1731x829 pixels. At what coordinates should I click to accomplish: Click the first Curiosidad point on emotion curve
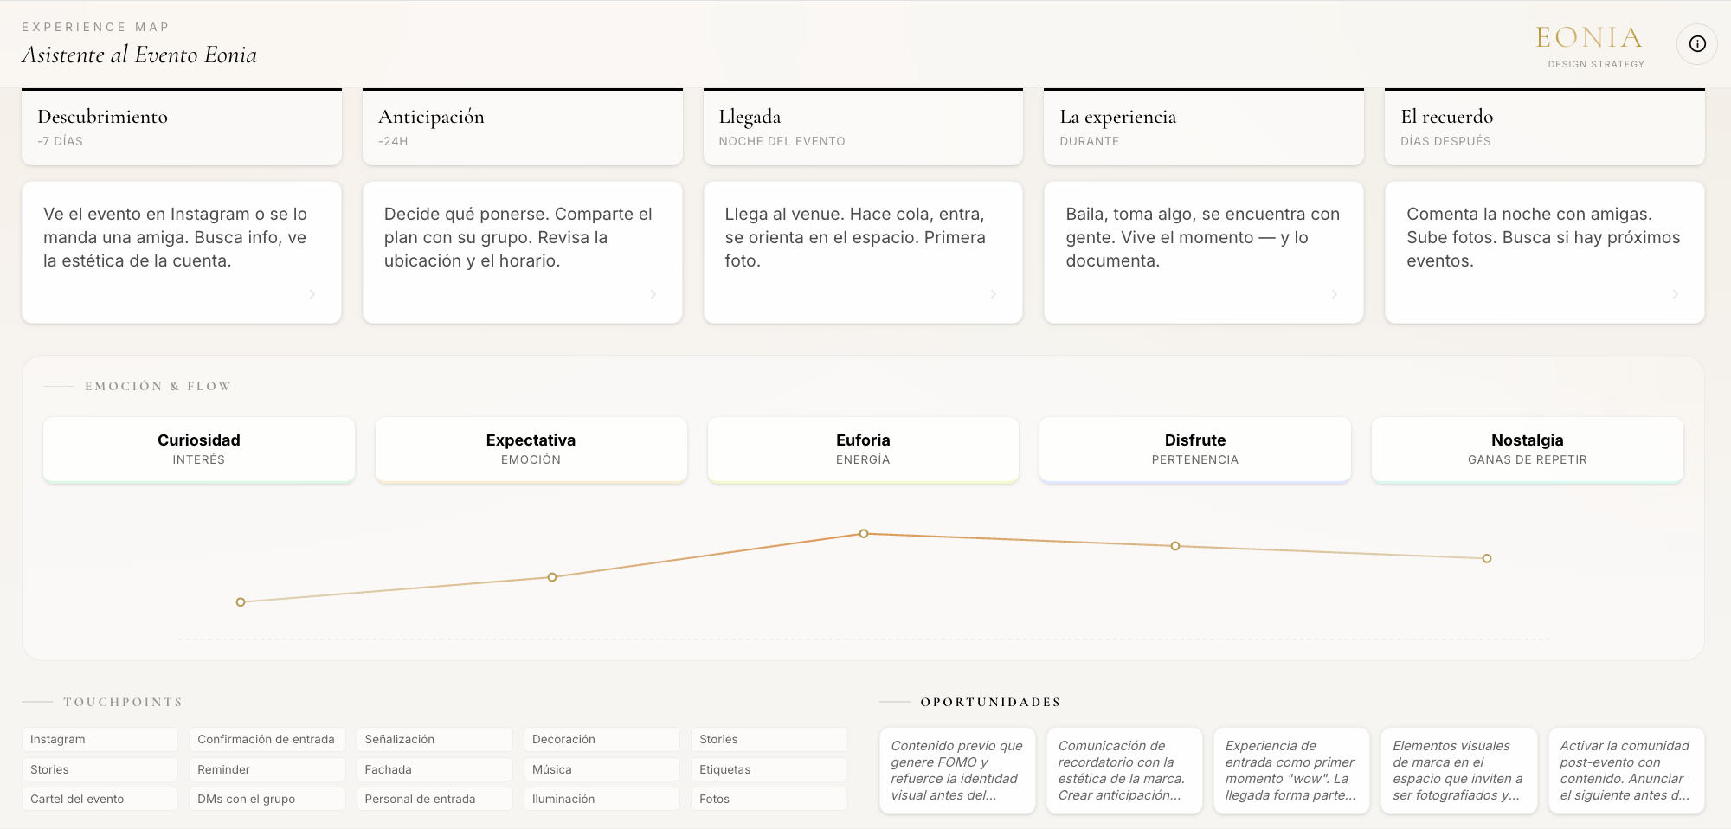[x=241, y=602]
